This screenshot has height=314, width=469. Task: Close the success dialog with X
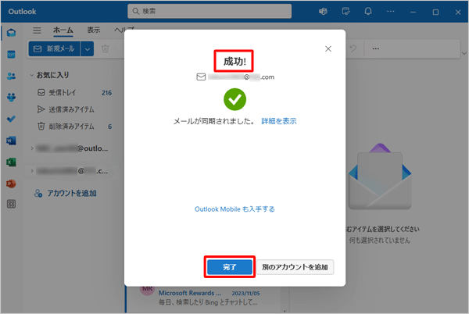[x=328, y=48]
